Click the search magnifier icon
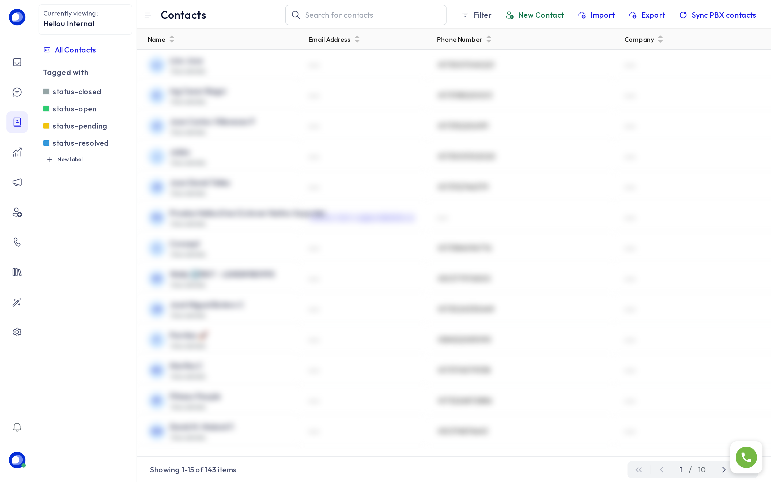The width and height of the screenshot is (771, 482). (296, 15)
